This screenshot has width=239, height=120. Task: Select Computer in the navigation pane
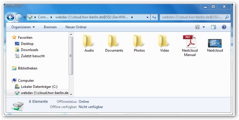26,80
